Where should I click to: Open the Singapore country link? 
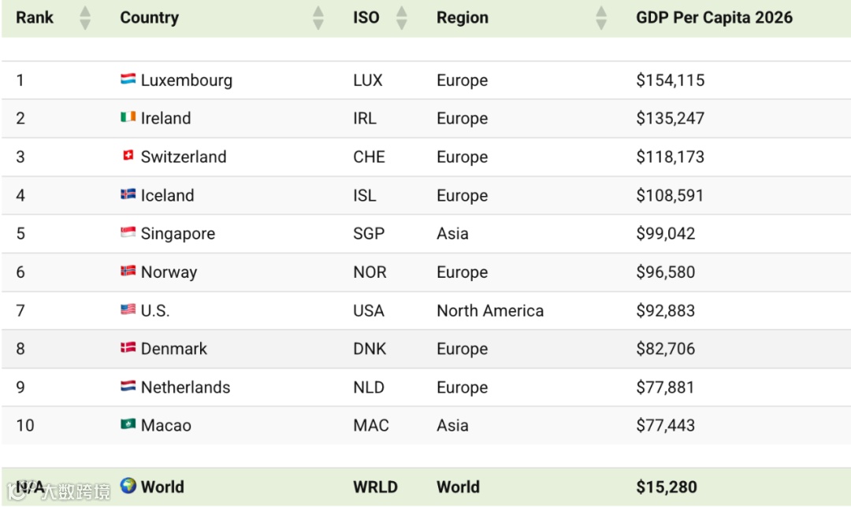(177, 234)
